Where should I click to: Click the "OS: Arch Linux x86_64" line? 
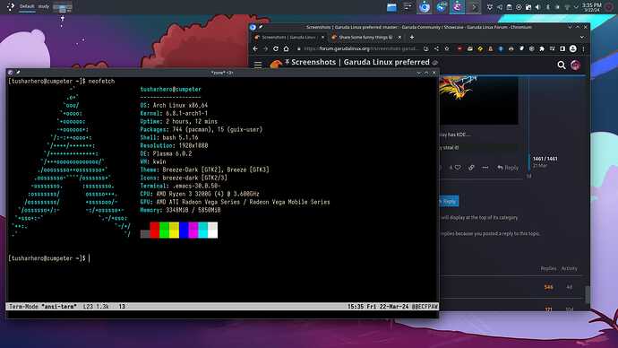click(x=174, y=105)
